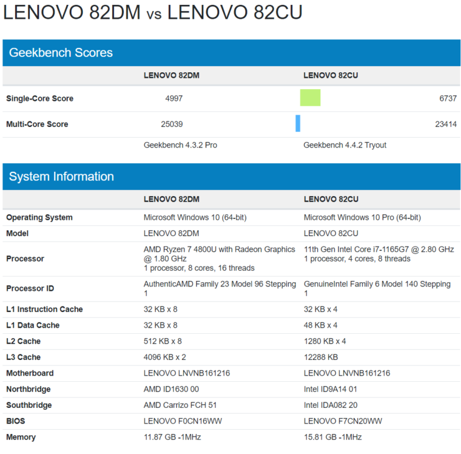Select 32 KB x 8 in L1 Data Cache row
The width and height of the screenshot is (461, 454).
(160, 325)
